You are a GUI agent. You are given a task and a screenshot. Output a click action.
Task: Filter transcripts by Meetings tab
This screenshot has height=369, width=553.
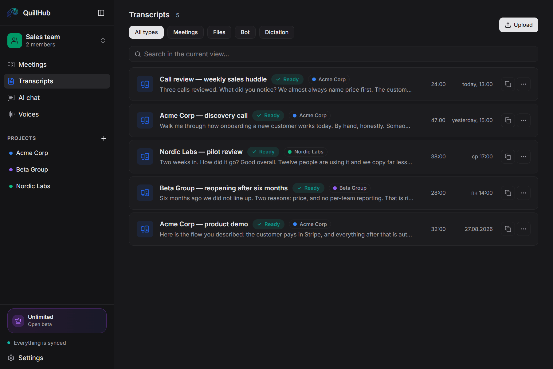[x=186, y=32]
